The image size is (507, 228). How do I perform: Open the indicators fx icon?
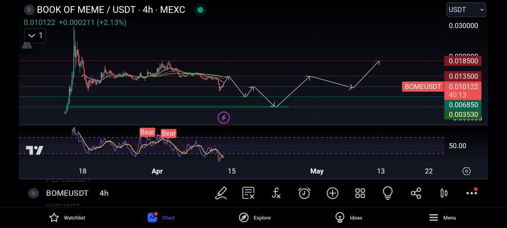276,193
